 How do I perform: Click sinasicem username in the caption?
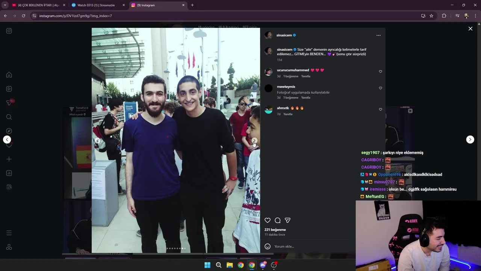(x=284, y=50)
